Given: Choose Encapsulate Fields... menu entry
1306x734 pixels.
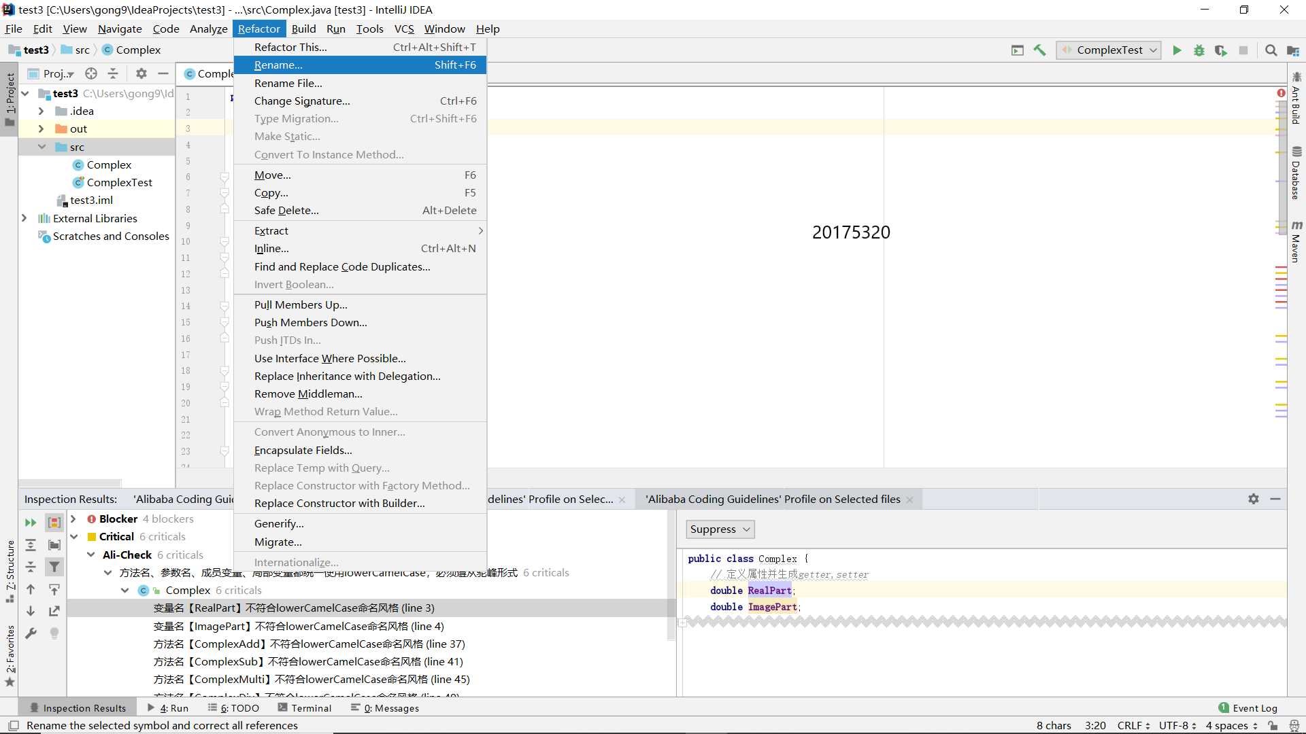Looking at the screenshot, I should tap(360, 450).
